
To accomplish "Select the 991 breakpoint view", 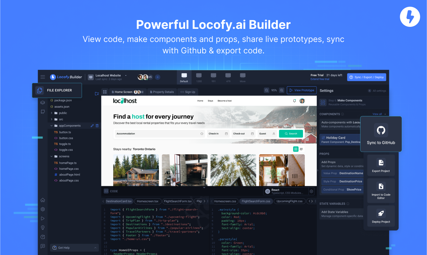I will click(213, 78).
